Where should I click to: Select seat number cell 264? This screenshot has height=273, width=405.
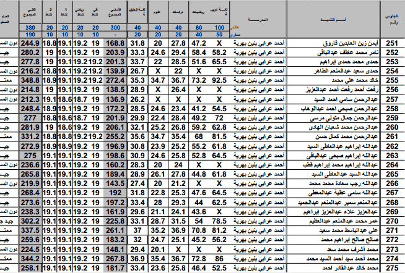click(392, 165)
